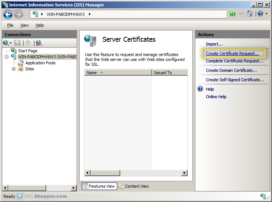The image size is (272, 202).
Task: Open dropdown arrow beside the connection globe icon
Action: [11, 43]
